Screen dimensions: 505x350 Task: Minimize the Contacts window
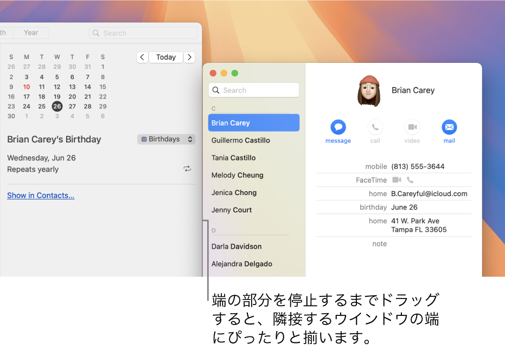tap(224, 73)
